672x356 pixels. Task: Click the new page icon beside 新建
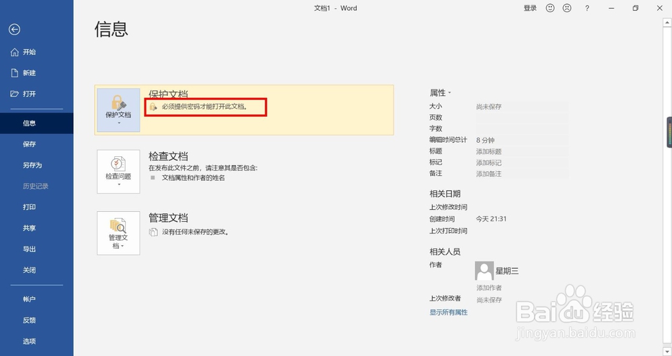coord(15,73)
